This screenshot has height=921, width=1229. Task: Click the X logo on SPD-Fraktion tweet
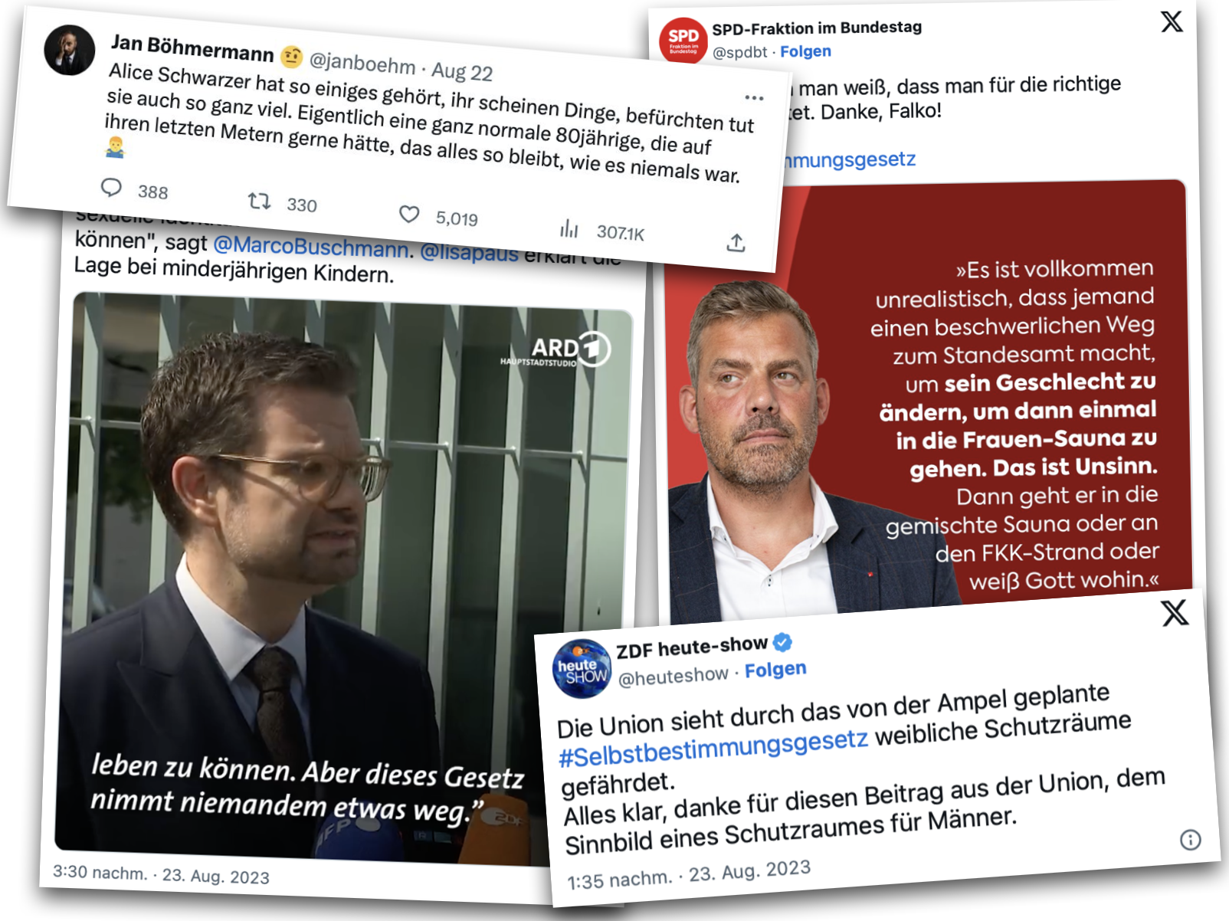pyautogui.click(x=1172, y=21)
